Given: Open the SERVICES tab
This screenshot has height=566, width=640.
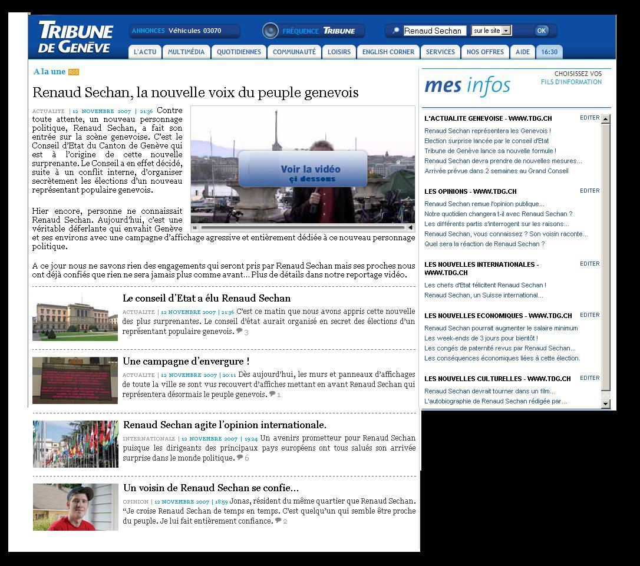Looking at the screenshot, I should pyautogui.click(x=440, y=52).
